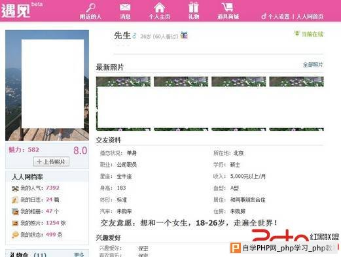Screen dimensions: 341x257
Task: Open 礼物 menu item
Action: pyautogui.click(x=194, y=16)
